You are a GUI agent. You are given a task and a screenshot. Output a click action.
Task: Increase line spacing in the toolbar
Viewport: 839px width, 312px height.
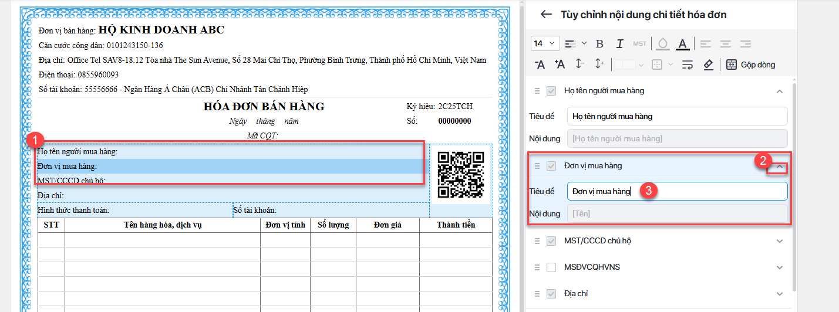[599, 65]
